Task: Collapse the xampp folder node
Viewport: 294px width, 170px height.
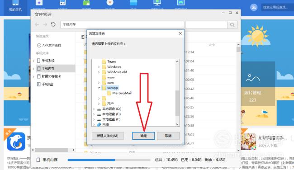Action: pyautogui.click(x=99, y=88)
